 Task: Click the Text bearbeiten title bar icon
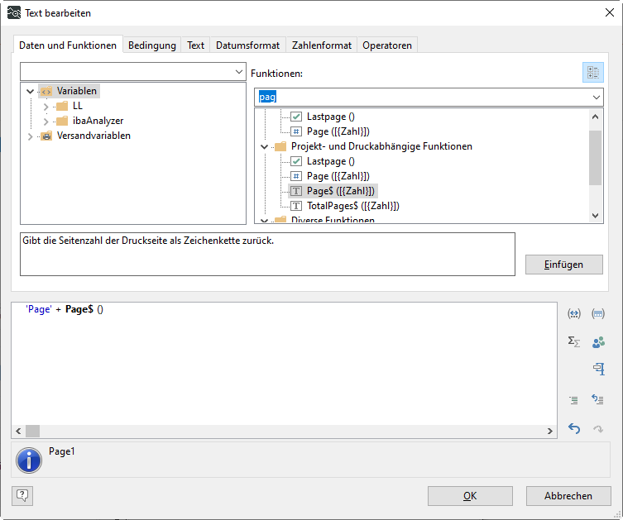click(x=14, y=12)
